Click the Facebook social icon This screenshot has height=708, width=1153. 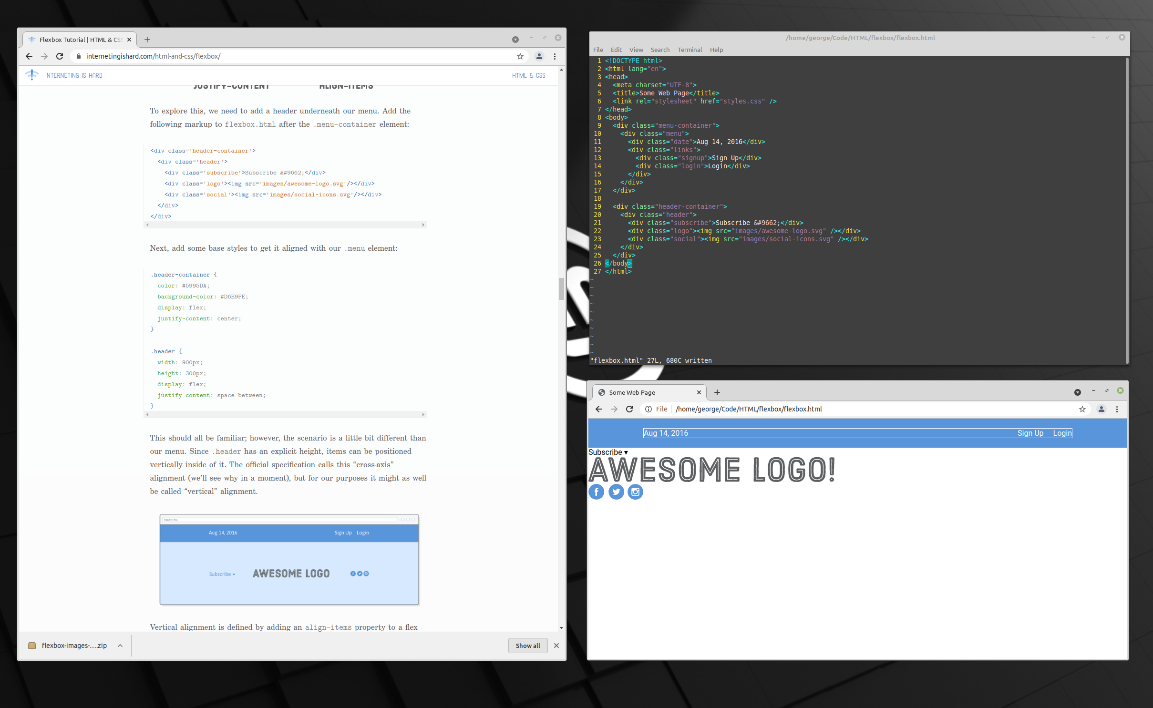[596, 492]
